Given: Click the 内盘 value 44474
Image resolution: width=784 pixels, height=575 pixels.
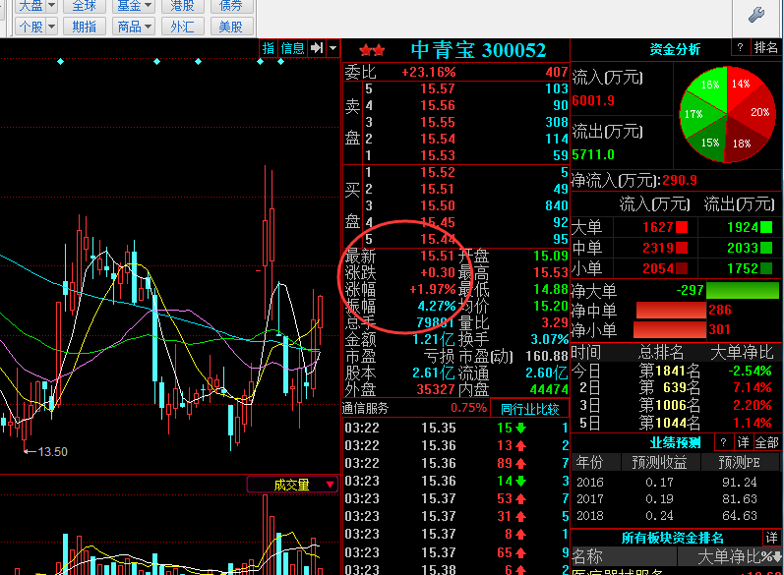Looking at the screenshot, I should click(x=549, y=389).
